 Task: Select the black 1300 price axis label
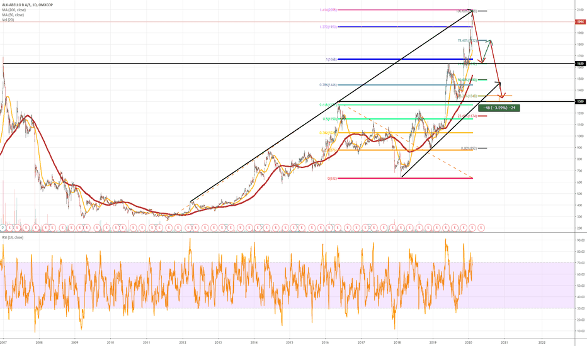click(581, 102)
